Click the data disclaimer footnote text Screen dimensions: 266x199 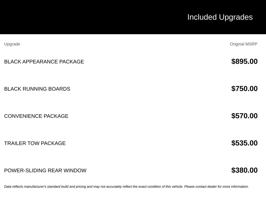(x=127, y=187)
